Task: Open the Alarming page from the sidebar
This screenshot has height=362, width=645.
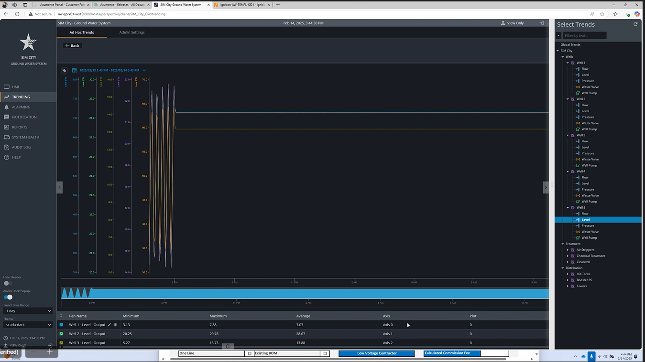Action: 21,107
